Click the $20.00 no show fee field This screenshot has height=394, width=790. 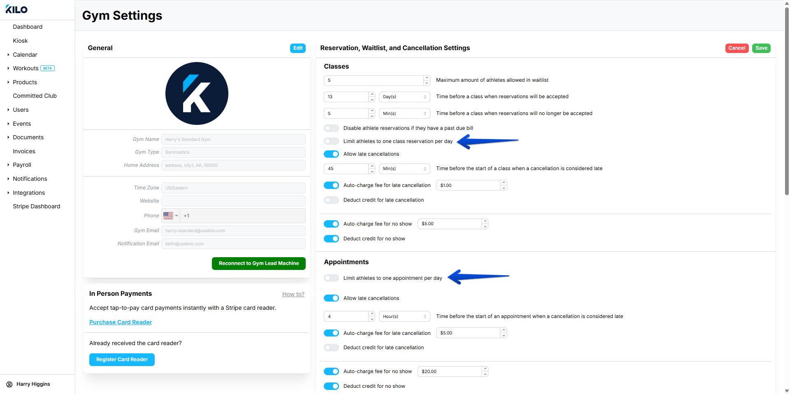tap(450, 371)
